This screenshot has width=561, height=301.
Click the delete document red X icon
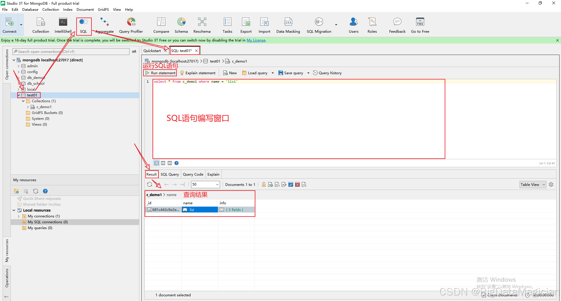[x=297, y=184]
